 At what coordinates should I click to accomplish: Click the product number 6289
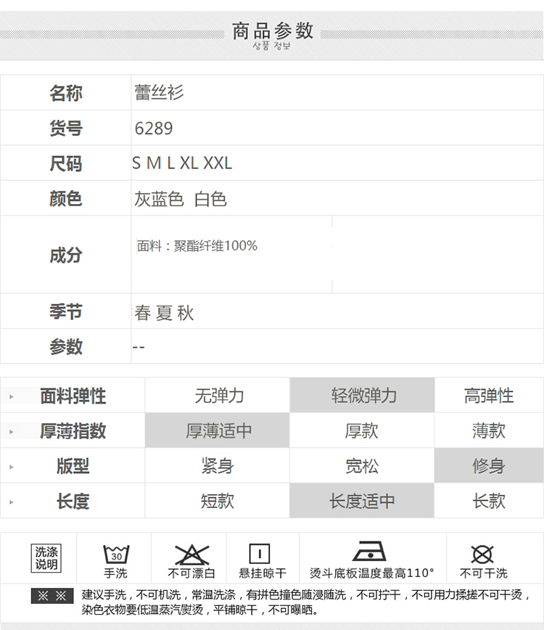click(x=154, y=128)
